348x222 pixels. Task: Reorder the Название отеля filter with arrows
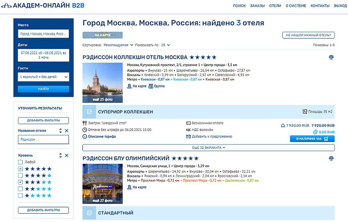click(61, 131)
